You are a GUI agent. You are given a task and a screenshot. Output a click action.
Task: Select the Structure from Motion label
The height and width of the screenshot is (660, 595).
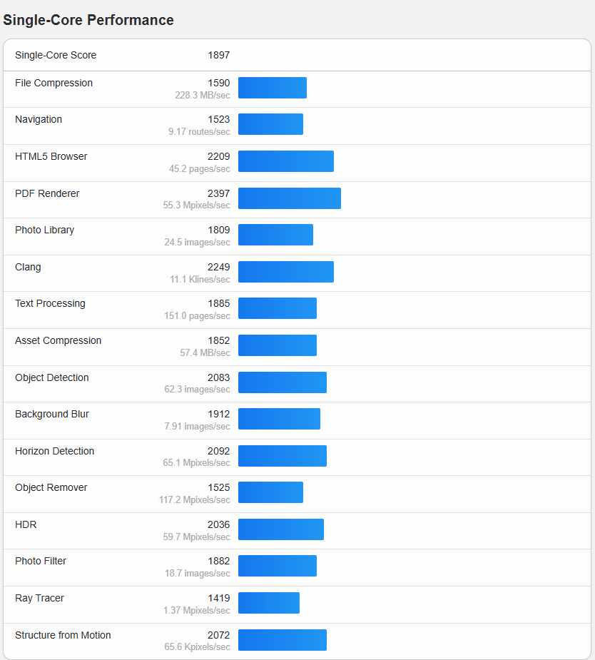[63, 635]
